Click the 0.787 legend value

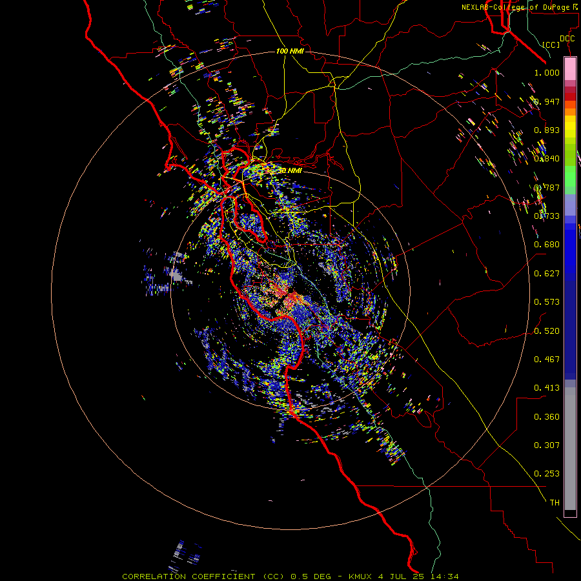[x=547, y=187]
